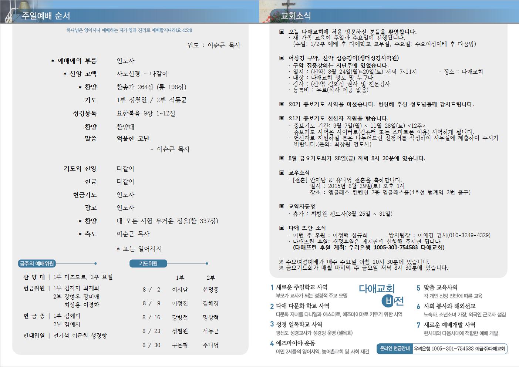Viewport: 519px width, 367px height.
Task: Click the circled 비 in 다애교회 비전 logo
Action: point(388,302)
